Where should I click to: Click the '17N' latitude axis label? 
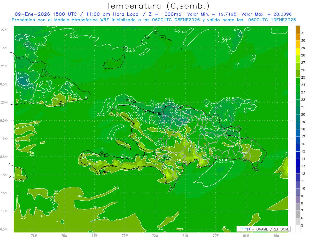coord(4,211)
